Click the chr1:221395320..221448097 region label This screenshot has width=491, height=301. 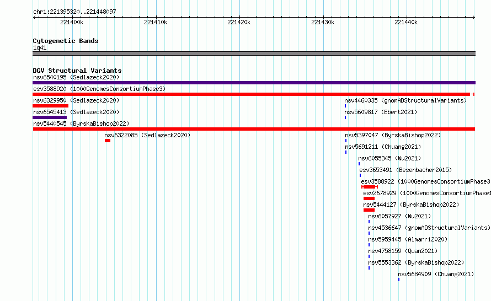pyautogui.click(x=74, y=12)
